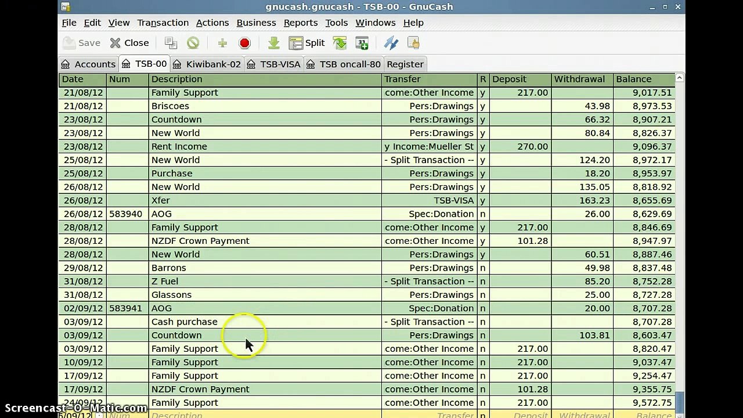The image size is (743, 418).
Task: Toggle reconcile flag on AOG 583941 row
Action: pos(483,308)
